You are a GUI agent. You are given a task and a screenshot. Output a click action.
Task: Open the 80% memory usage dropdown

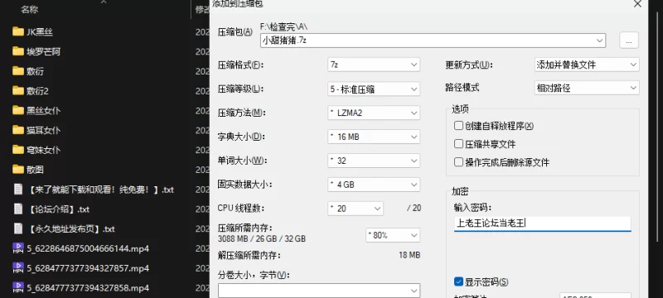pyautogui.click(x=393, y=235)
